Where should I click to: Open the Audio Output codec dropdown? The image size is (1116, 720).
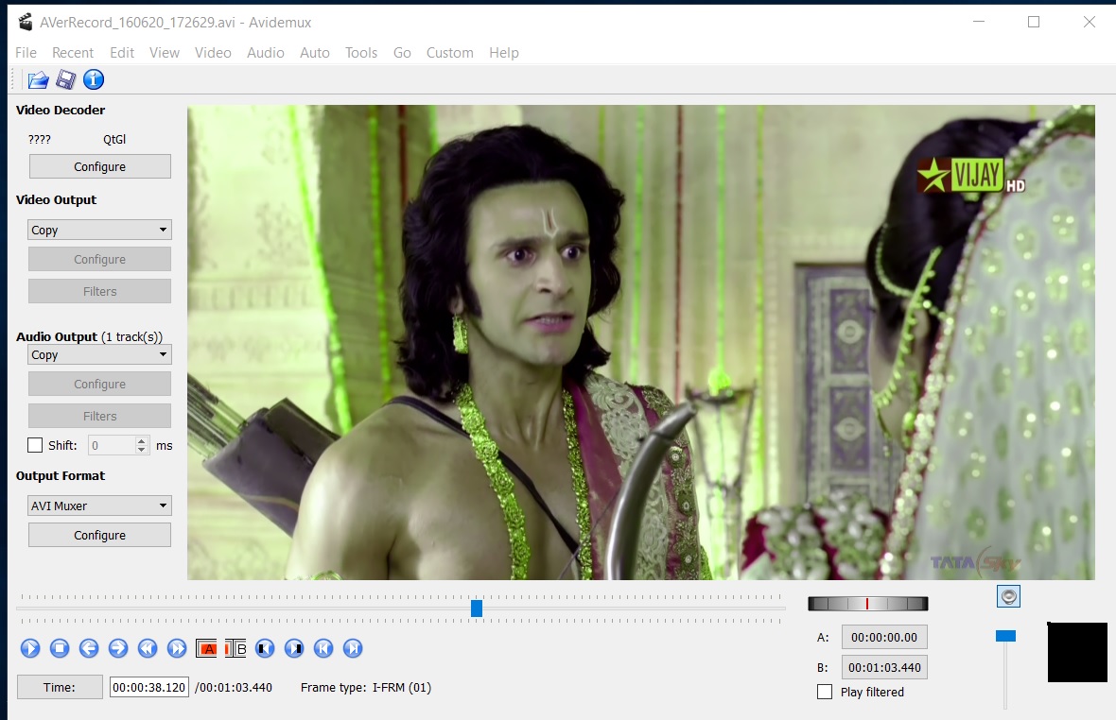(x=99, y=354)
